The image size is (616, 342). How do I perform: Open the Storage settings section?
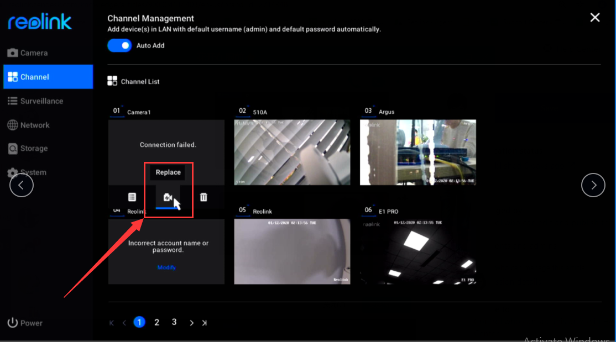[28, 149]
